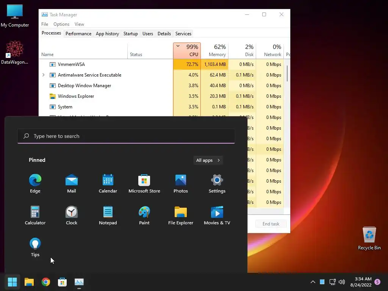Sort processes by Name column
The height and width of the screenshot is (291, 388).
tap(83, 51)
